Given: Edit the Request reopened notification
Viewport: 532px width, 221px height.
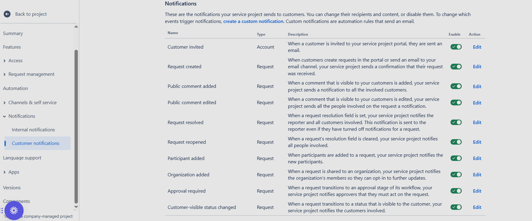Looking at the screenshot, I should click(x=477, y=142).
